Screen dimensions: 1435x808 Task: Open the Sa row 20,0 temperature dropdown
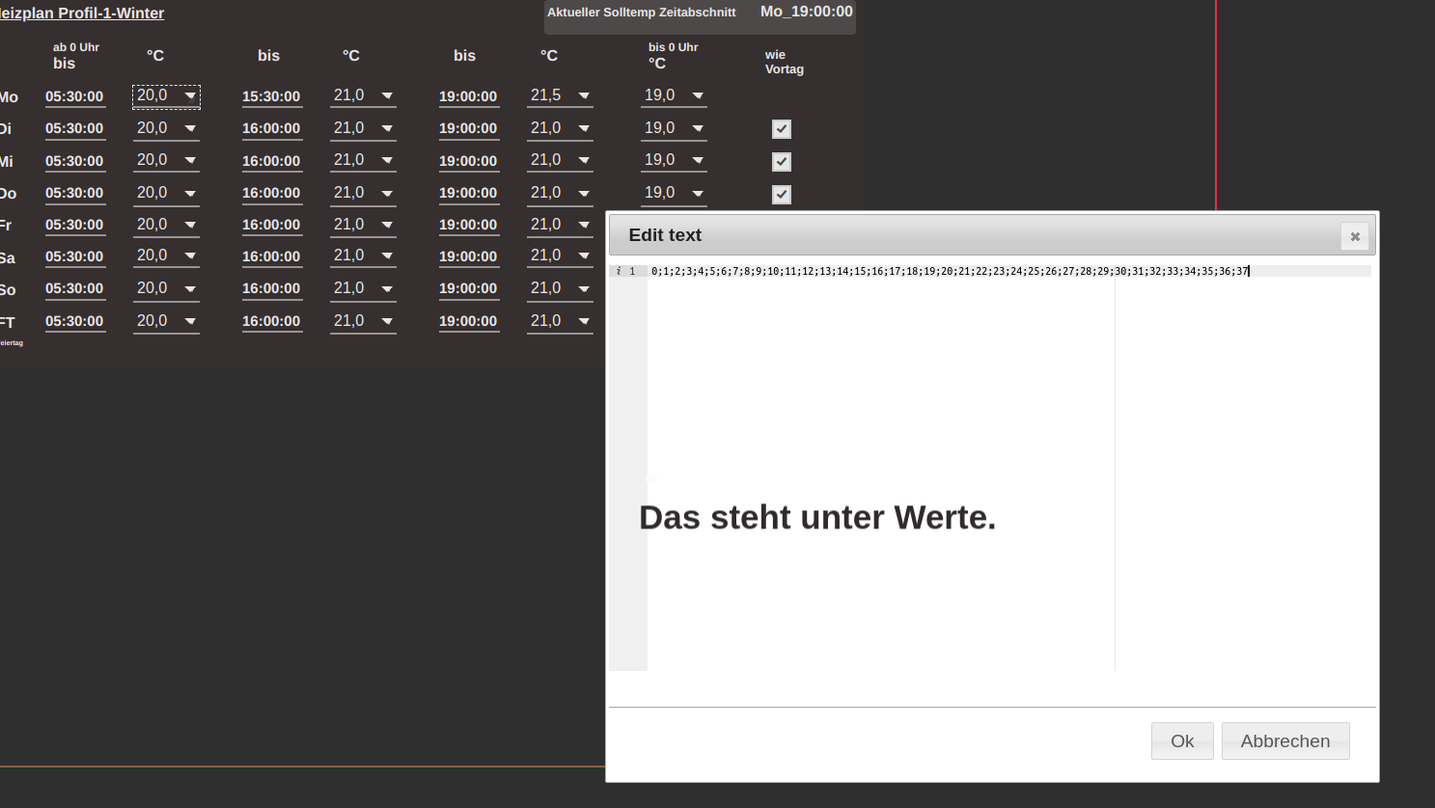coord(166,256)
